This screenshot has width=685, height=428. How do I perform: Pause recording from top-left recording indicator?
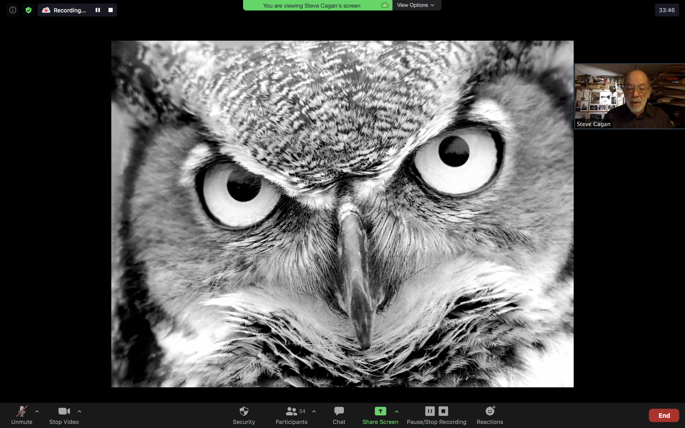click(x=98, y=10)
